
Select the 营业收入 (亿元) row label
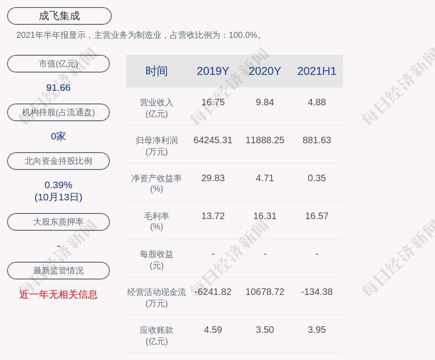pos(157,108)
